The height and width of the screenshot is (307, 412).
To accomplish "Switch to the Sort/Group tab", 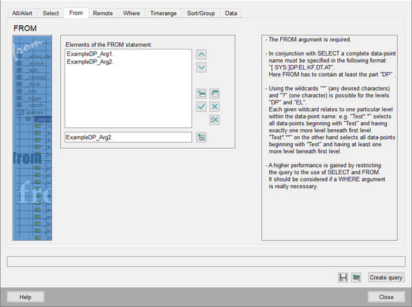I will (x=202, y=13).
